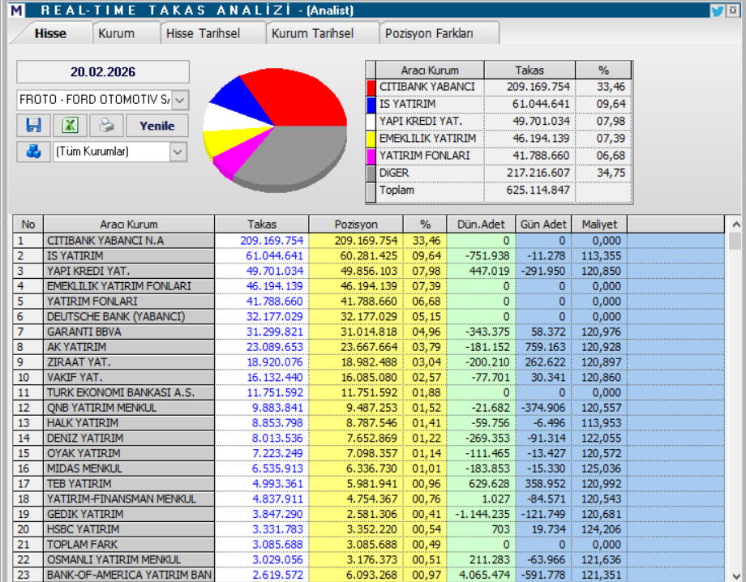Select the IS YATIRIM row

122,255
